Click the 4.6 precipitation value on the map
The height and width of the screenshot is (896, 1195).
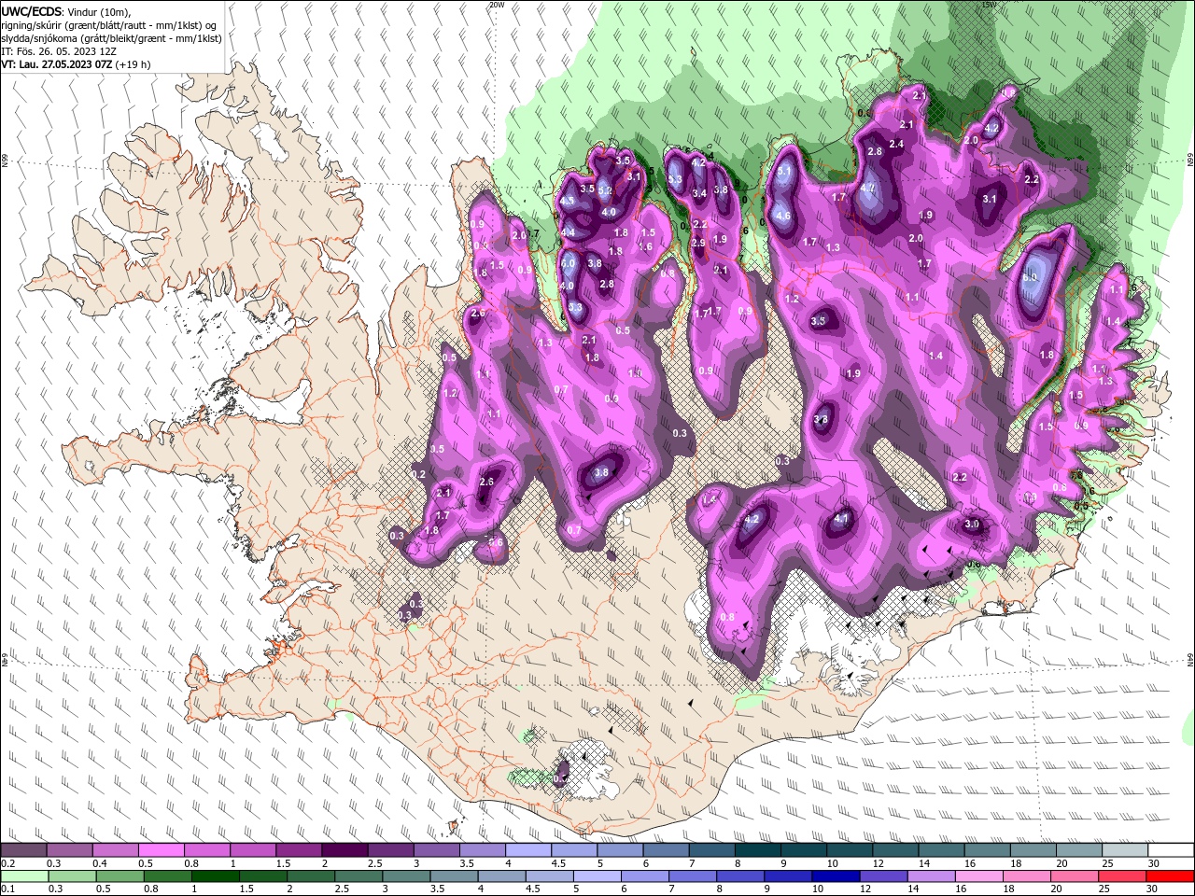pyautogui.click(x=783, y=217)
